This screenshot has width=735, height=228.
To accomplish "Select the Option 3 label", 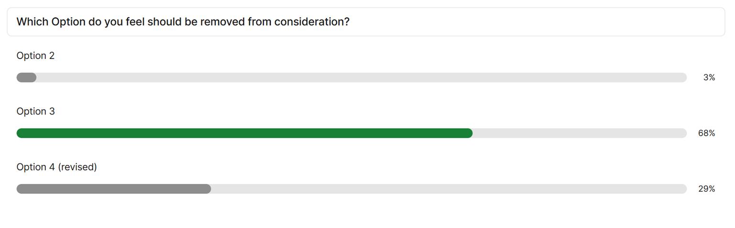I will (35, 111).
